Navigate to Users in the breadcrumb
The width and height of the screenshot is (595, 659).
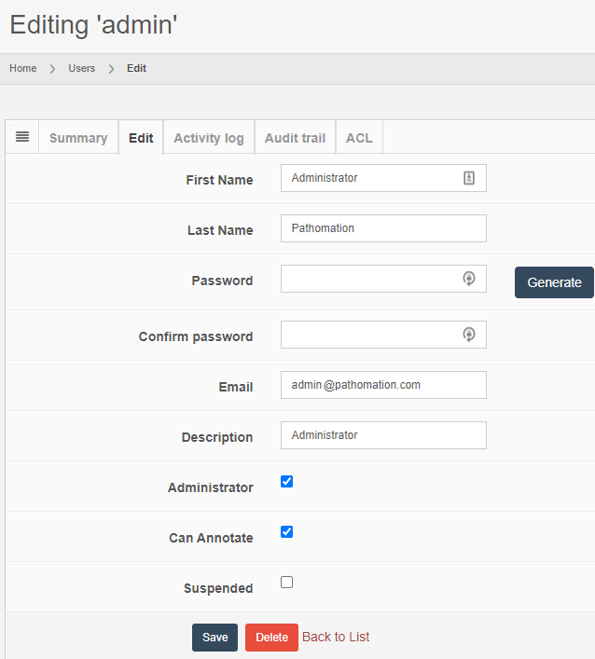coord(81,68)
